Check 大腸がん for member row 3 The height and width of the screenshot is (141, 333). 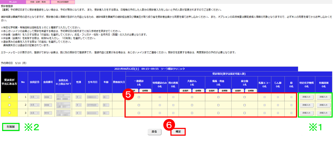click(192, 113)
